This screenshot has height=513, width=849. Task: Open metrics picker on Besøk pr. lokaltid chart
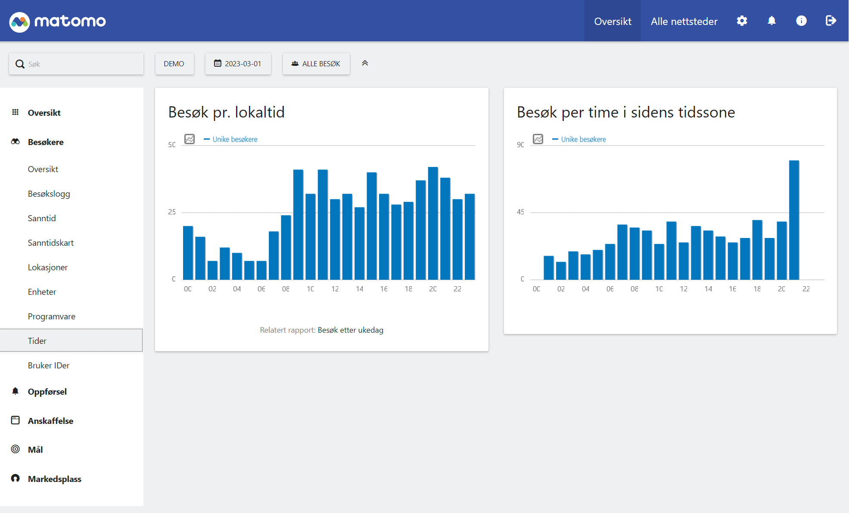[190, 139]
